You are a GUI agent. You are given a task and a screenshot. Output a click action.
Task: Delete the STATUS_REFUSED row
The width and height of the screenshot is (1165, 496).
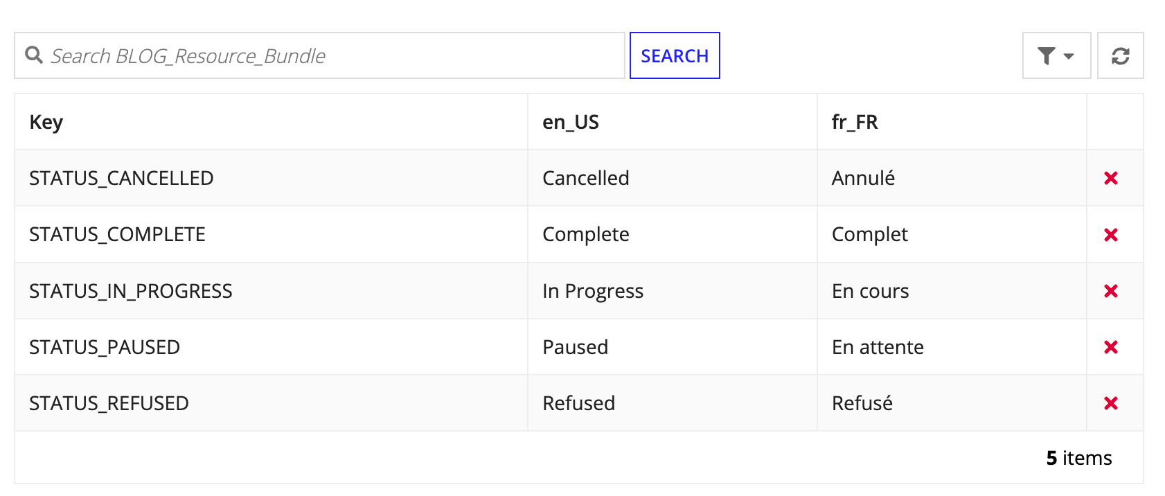click(x=1110, y=403)
